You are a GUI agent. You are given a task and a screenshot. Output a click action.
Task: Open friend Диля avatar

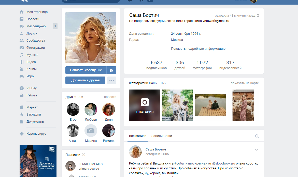(x=109, y=109)
